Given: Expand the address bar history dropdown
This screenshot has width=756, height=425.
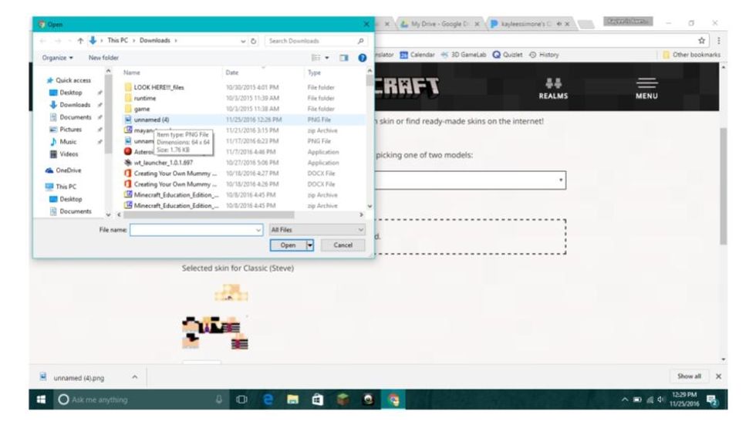Looking at the screenshot, I should (243, 41).
